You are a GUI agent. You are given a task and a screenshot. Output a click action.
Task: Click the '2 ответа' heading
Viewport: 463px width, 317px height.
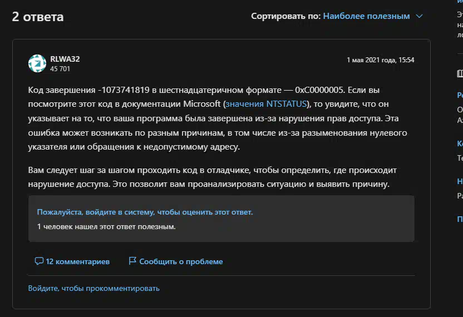tap(38, 17)
